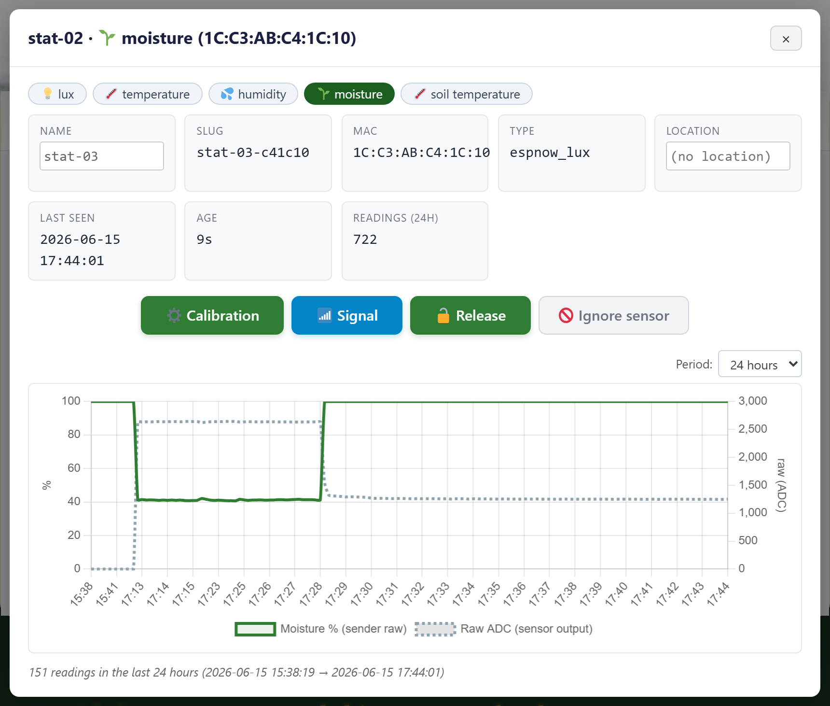Click the 17:44 label on the chart x-axis

click(x=719, y=593)
